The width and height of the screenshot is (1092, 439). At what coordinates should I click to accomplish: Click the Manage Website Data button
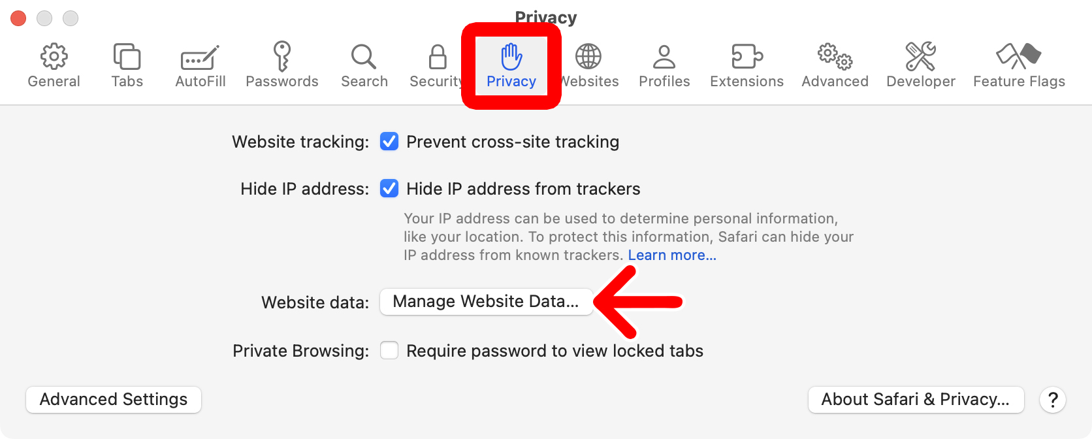coord(486,301)
